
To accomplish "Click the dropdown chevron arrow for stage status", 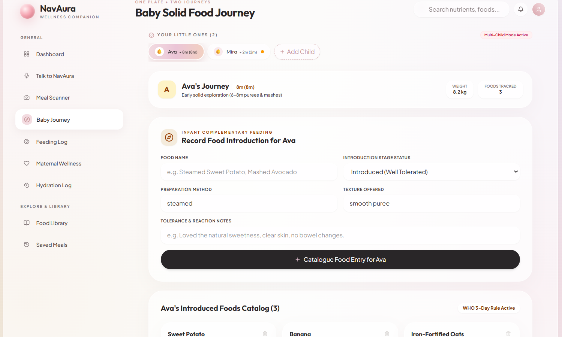I will point(516,171).
